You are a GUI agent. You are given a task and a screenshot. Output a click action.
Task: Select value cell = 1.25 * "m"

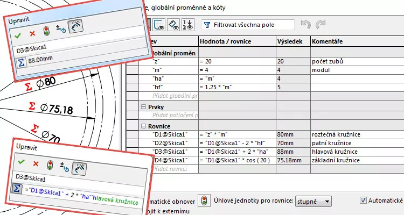point(237,87)
